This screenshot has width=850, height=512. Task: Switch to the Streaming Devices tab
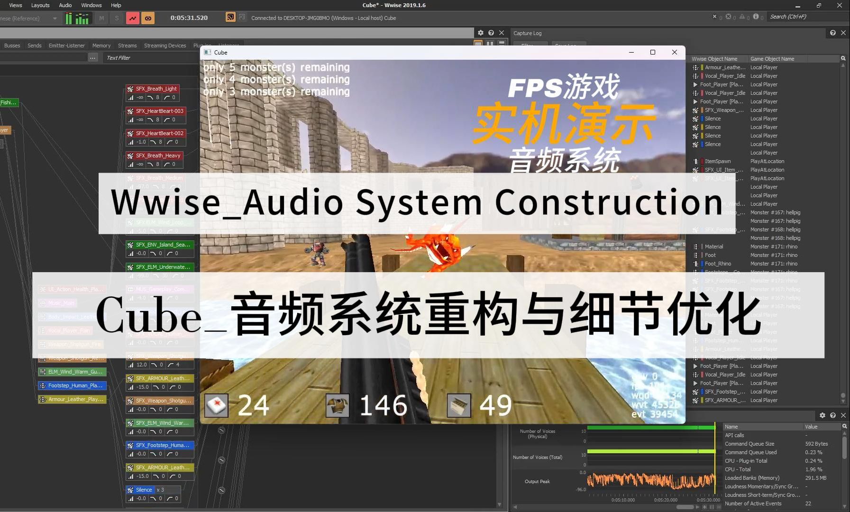tap(165, 46)
